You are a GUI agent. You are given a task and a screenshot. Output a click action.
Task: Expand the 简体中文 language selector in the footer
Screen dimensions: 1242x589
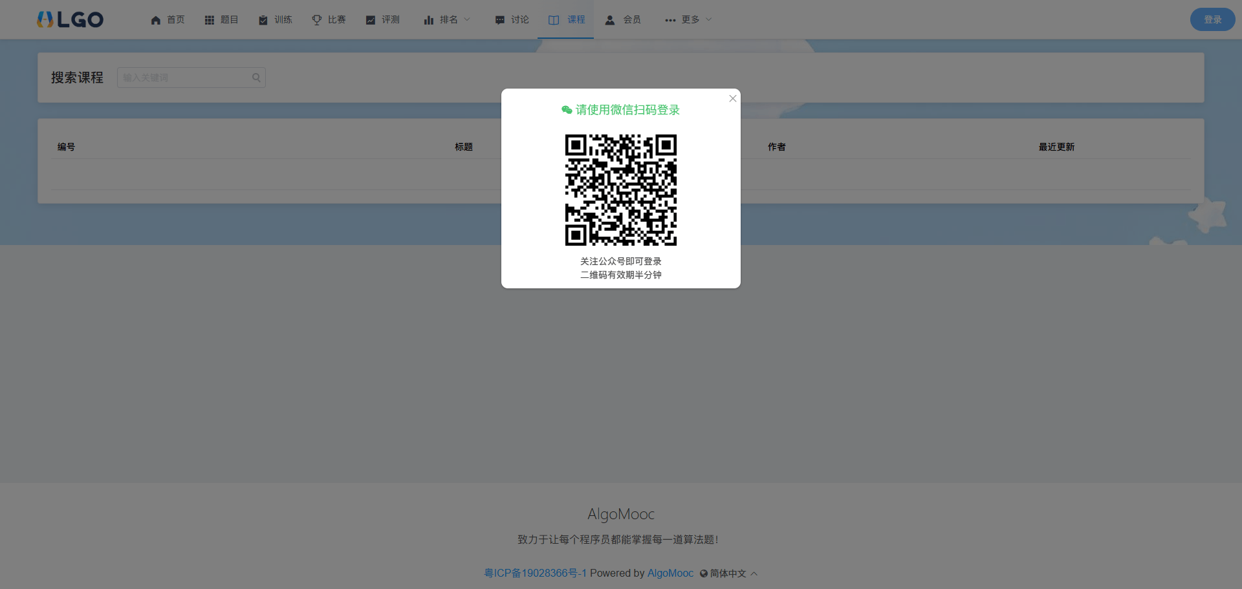click(728, 573)
